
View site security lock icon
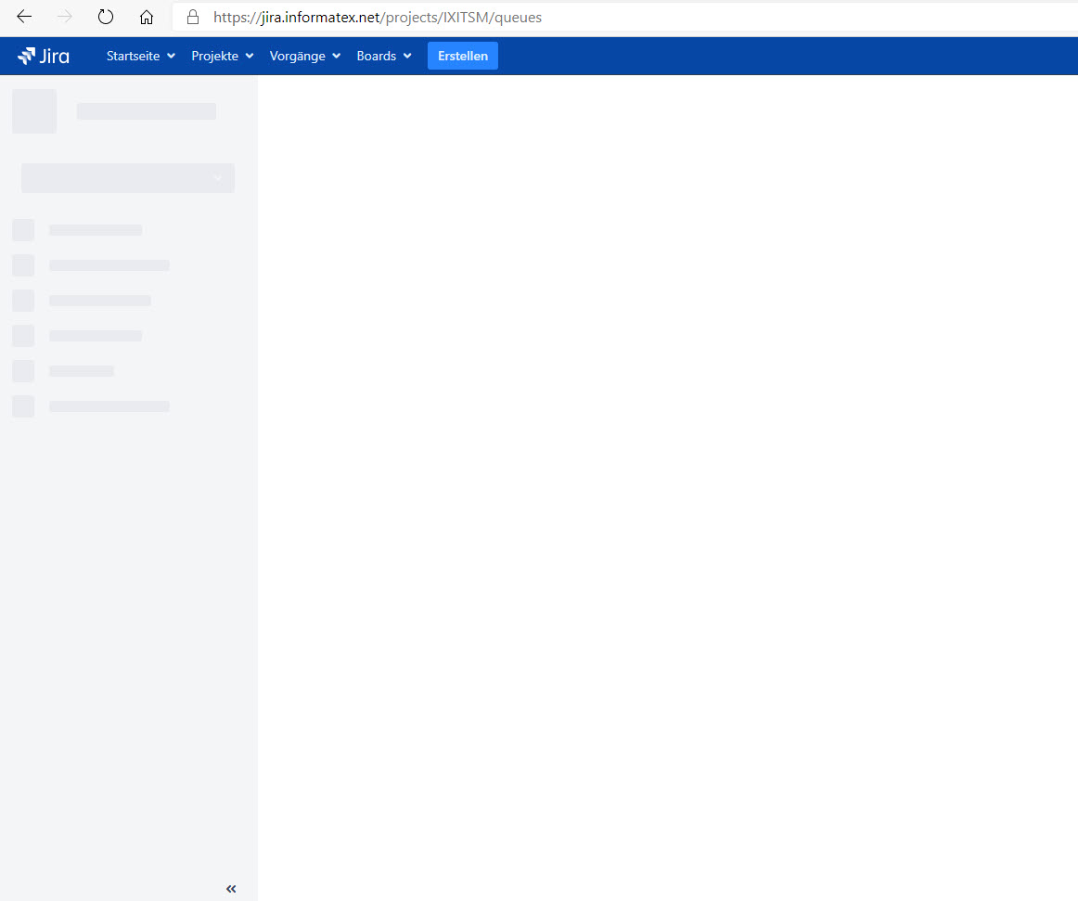[x=193, y=18]
